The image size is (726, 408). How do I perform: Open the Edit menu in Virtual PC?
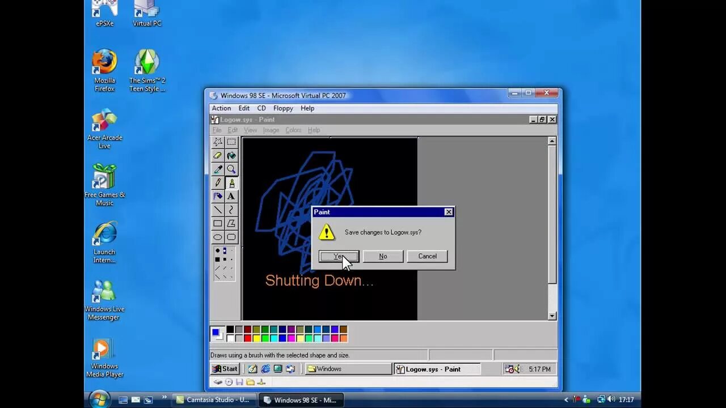click(x=244, y=108)
